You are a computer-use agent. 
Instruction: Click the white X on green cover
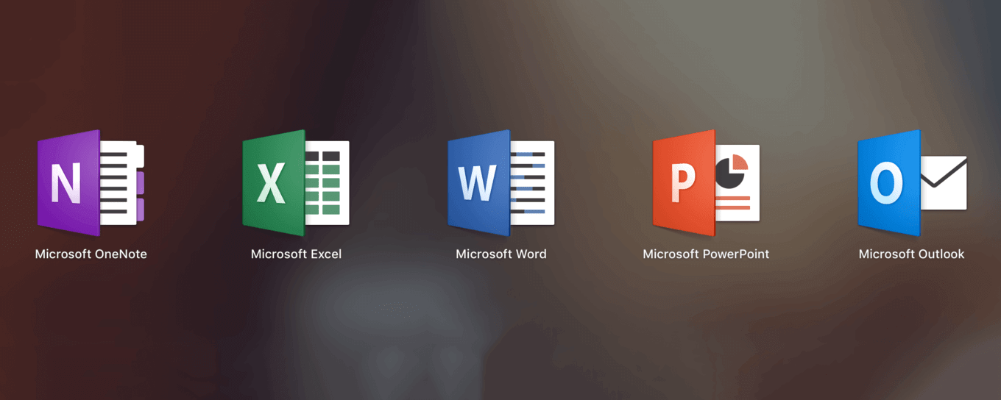point(271,183)
